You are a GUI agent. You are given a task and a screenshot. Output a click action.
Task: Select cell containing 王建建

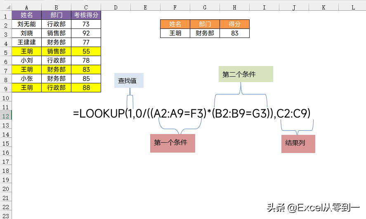tap(26, 42)
